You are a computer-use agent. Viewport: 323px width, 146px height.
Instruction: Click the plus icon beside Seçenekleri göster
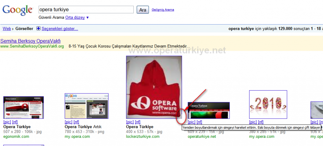[x=38, y=29]
